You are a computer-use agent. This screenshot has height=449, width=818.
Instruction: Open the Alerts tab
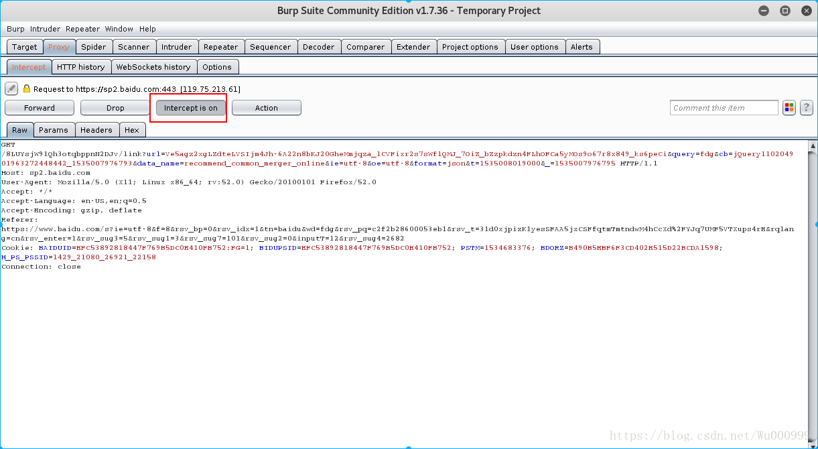[582, 47]
